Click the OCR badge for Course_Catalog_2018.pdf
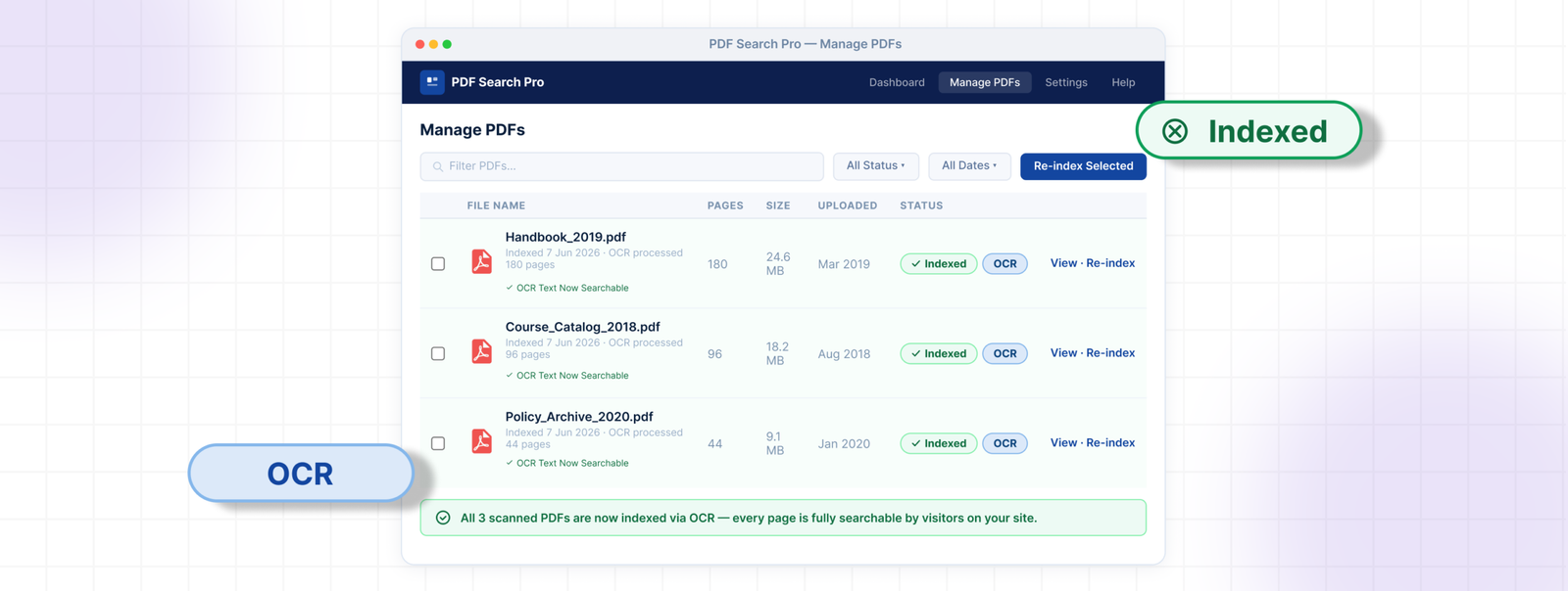 point(1004,353)
